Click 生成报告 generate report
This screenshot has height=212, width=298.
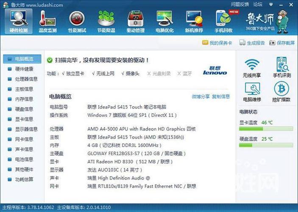click(x=252, y=43)
